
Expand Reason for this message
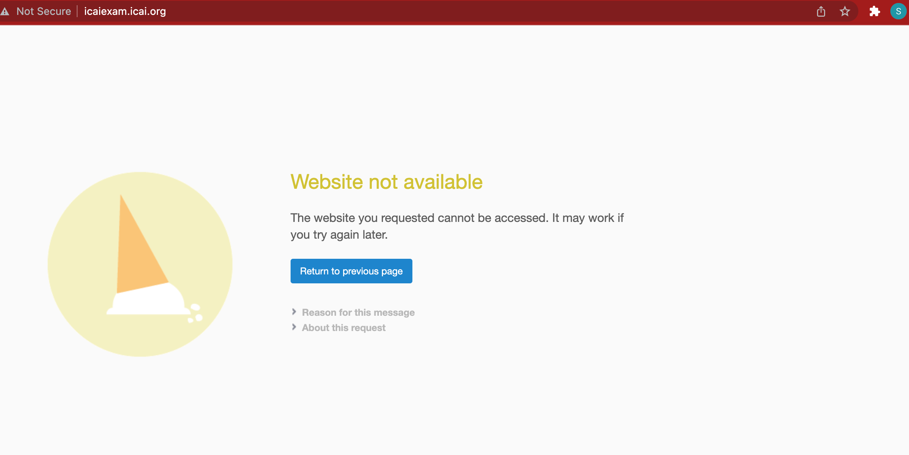pyautogui.click(x=358, y=312)
